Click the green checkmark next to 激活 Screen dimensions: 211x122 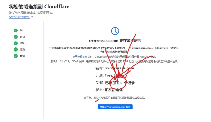click(x=16, y=49)
